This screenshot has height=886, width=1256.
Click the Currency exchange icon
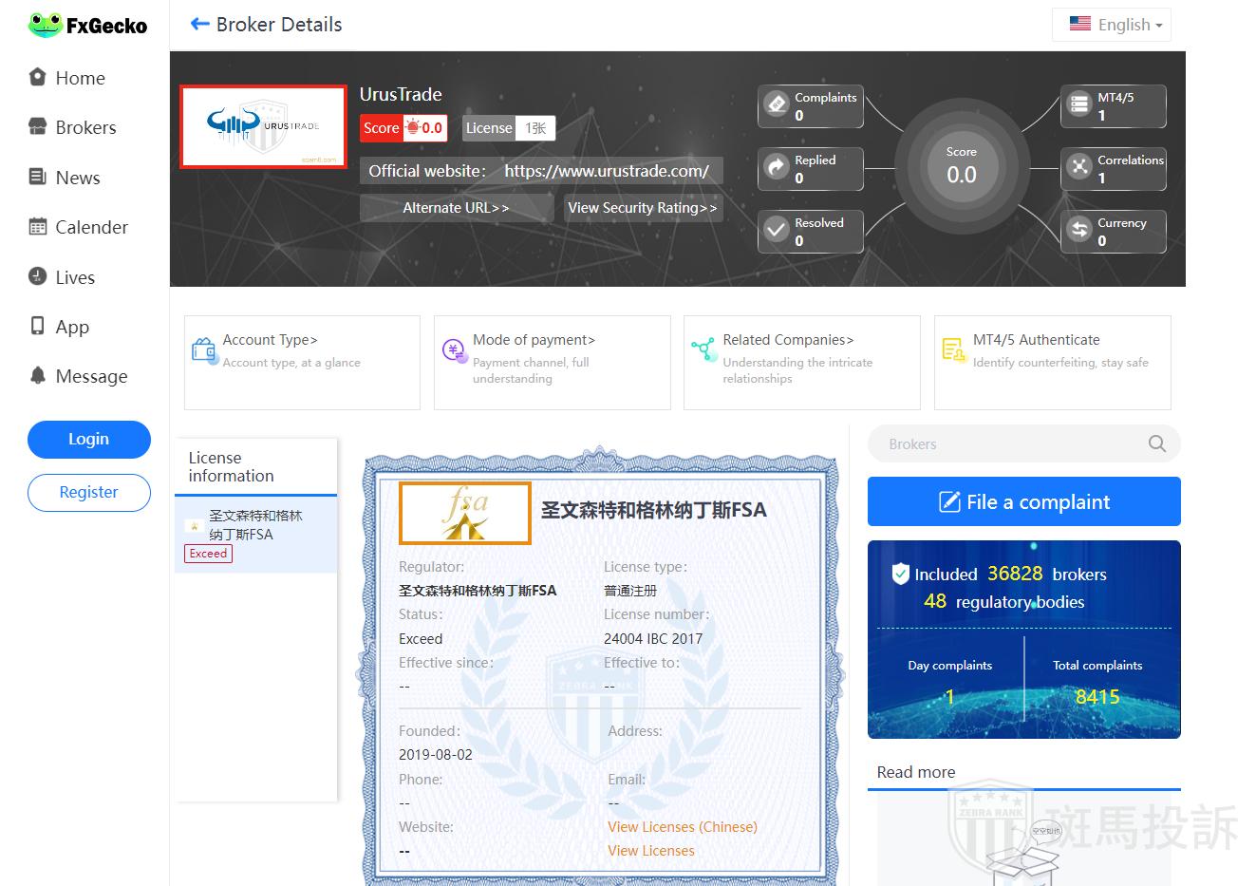[1079, 230]
